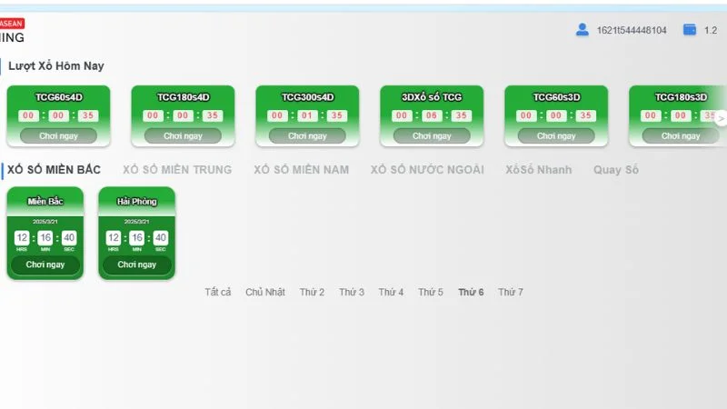Select the XổSố Nhanh tab
The width and height of the screenshot is (727, 409).
(539, 170)
